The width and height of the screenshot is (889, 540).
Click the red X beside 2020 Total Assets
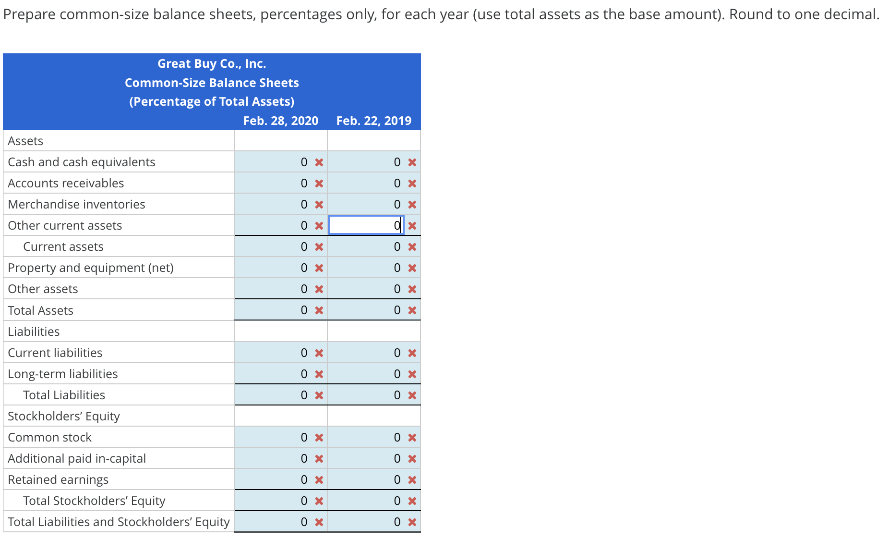pos(319,310)
